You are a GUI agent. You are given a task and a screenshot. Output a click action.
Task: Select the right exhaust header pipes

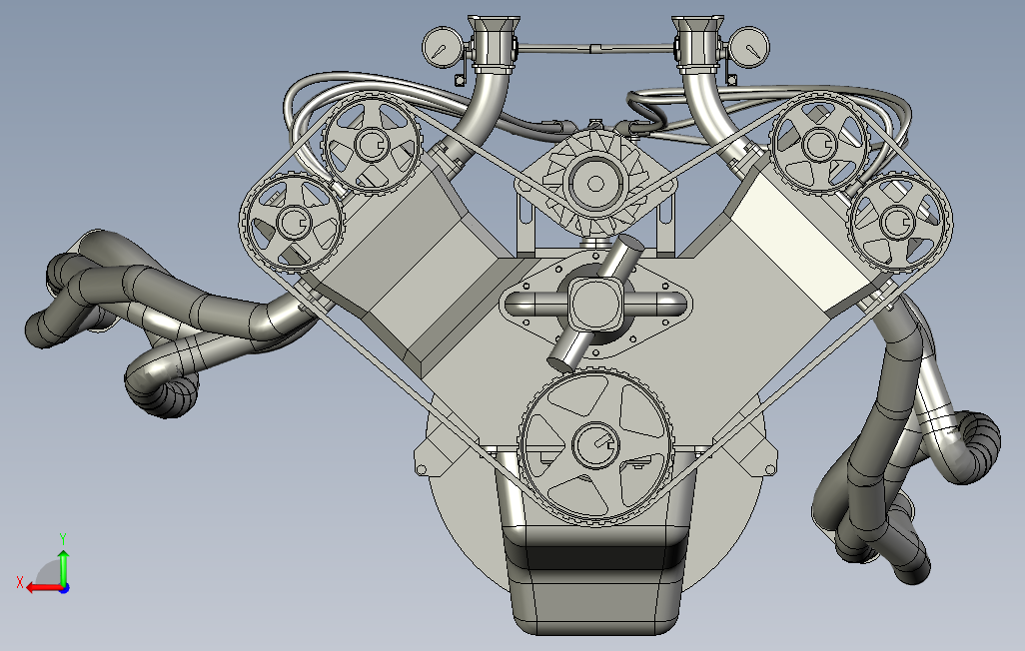pos(905,438)
